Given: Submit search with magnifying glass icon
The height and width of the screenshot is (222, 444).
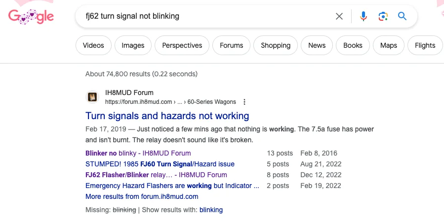Looking at the screenshot, I should (x=403, y=16).
